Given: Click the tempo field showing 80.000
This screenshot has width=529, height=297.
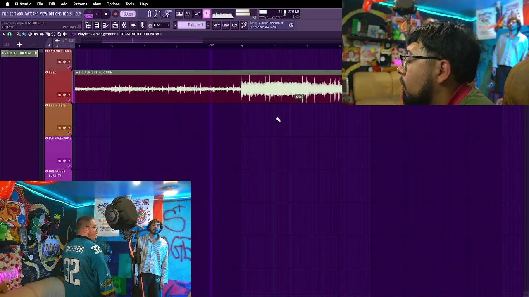Looking at the screenshot, I should 128,14.
